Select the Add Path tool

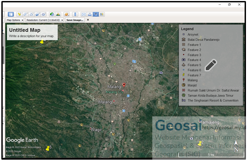(31, 14)
